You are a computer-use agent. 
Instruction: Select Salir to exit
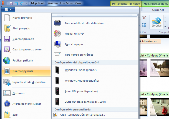point(26,115)
